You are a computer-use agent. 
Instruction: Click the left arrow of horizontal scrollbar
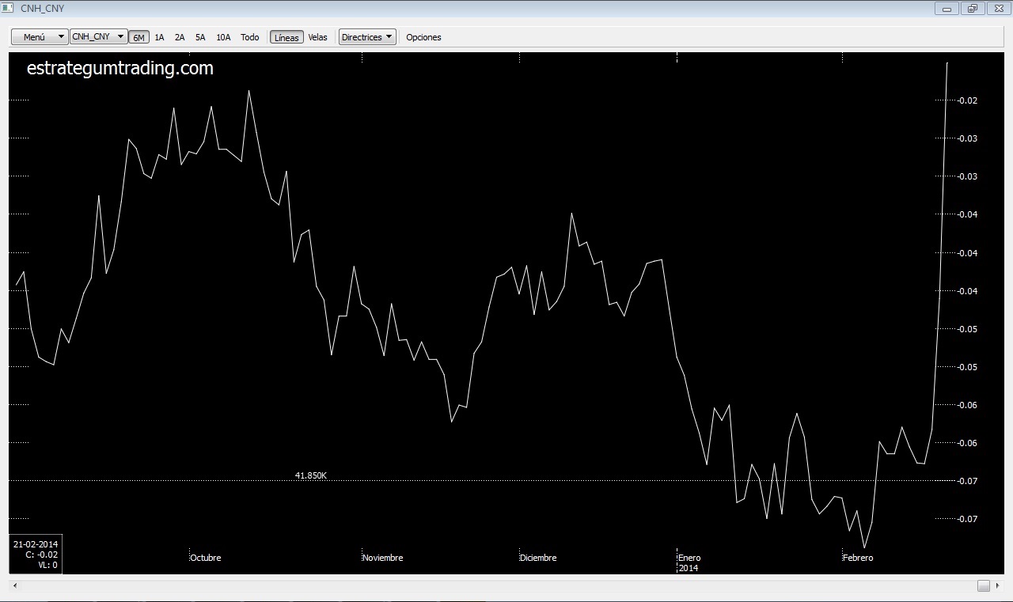point(16,585)
